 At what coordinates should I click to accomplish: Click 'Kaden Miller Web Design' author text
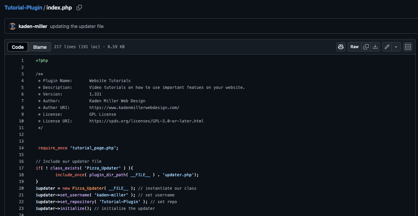pyautogui.click(x=117, y=101)
